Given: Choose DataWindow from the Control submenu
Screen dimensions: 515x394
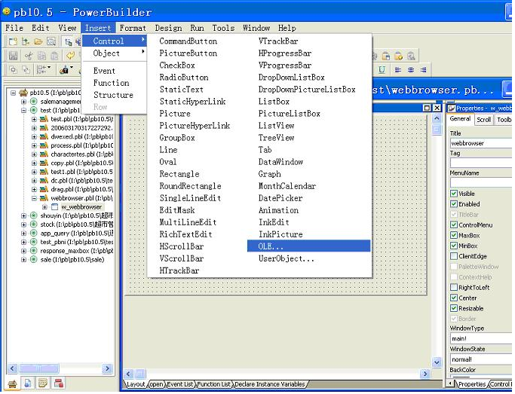Looking at the screenshot, I should (280, 162).
